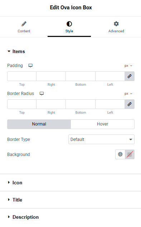Toggle Border Radius linked values chain icon

click(x=130, y=104)
